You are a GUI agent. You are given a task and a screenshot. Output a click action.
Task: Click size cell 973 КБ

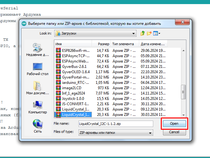point(103,88)
